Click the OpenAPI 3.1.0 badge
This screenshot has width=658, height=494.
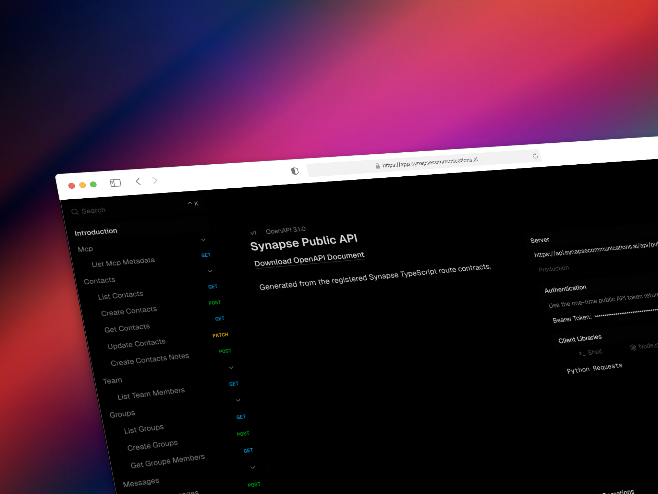click(285, 230)
